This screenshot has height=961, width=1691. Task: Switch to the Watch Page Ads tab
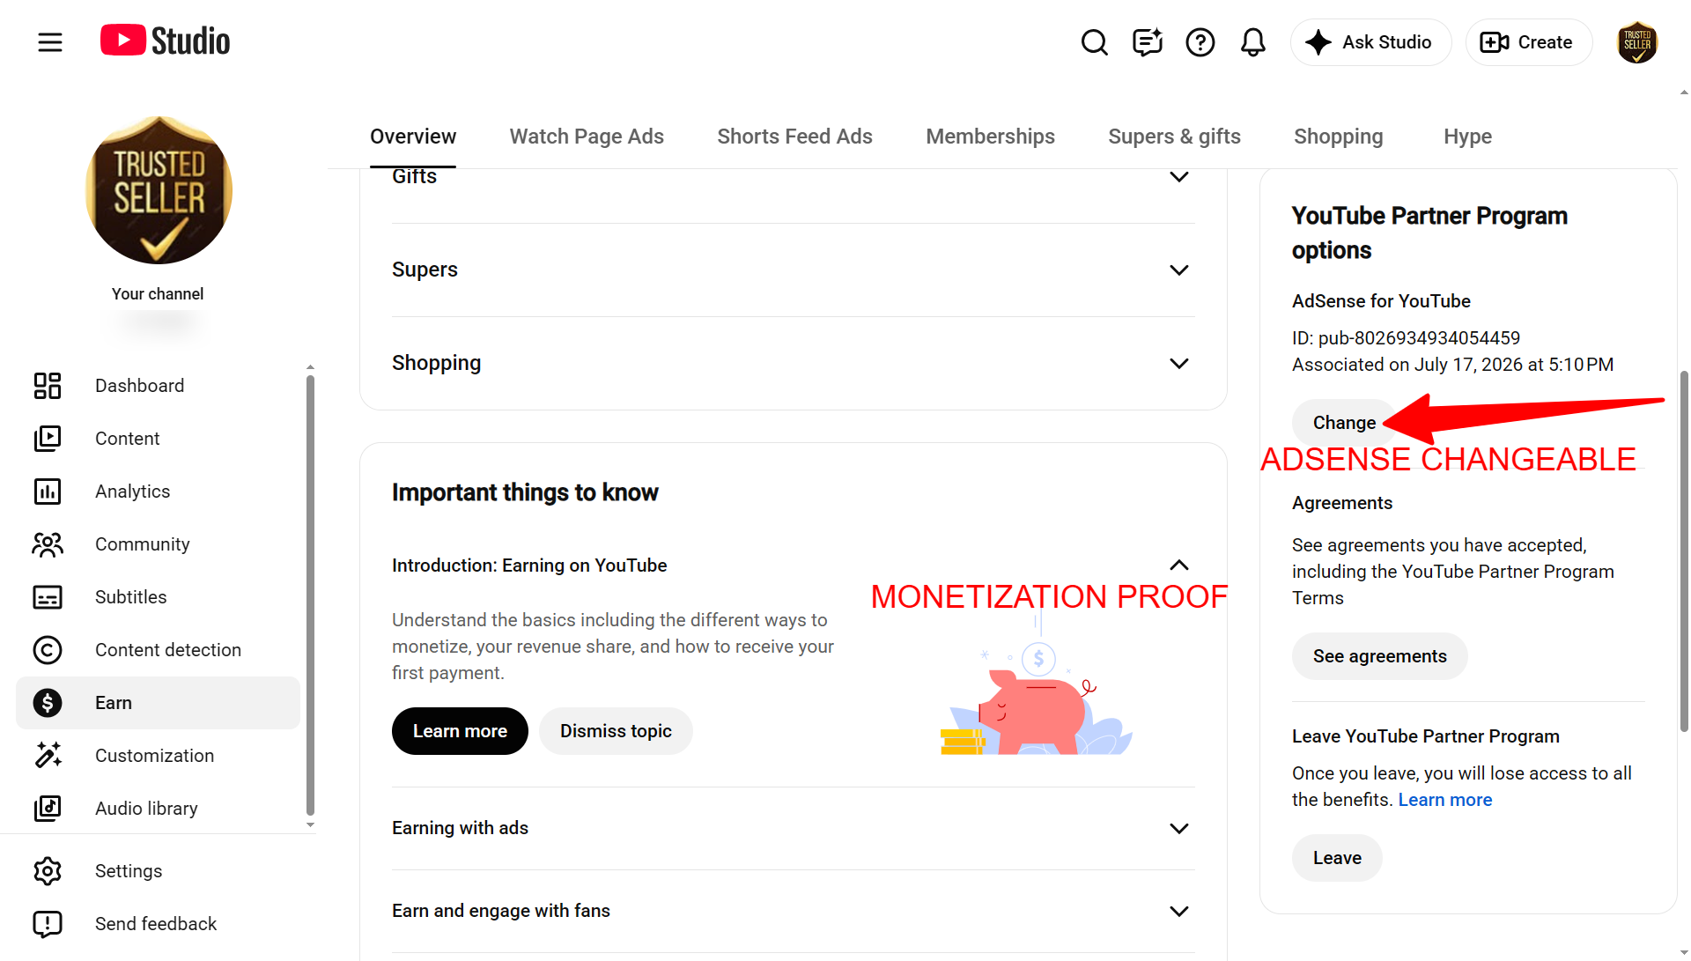coord(587,137)
